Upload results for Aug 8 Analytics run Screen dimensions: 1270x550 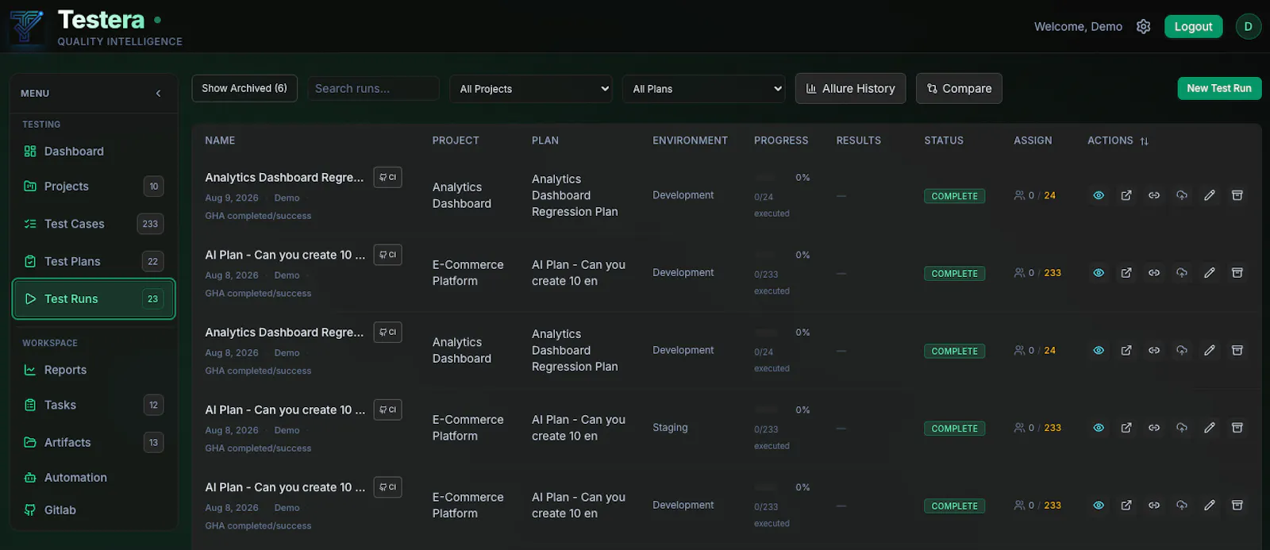pos(1182,350)
